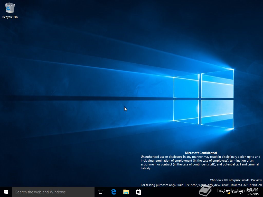
Task: Click the Show desktop strip at taskbar end
Action: click(x=262, y=192)
